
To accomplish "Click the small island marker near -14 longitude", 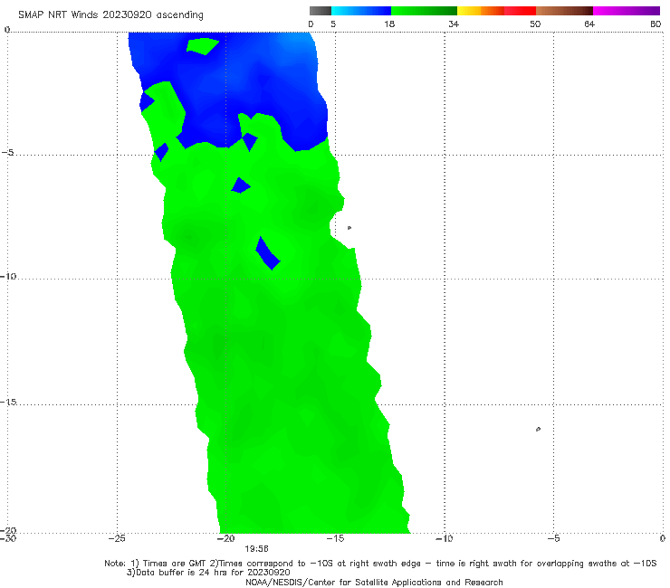I will tap(349, 228).
